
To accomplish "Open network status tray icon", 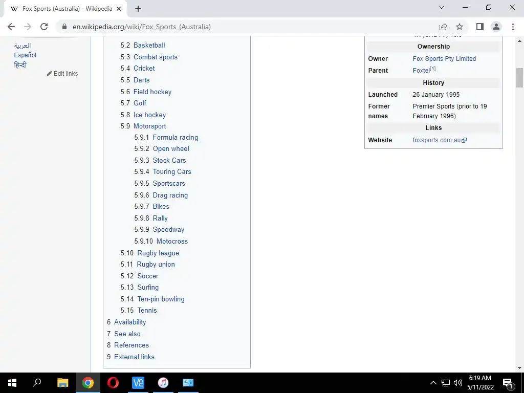I will click(x=446, y=383).
